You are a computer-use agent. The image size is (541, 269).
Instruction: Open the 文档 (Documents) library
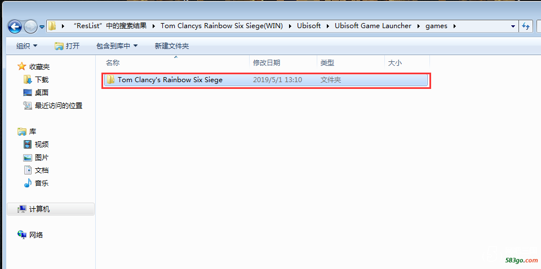[x=41, y=170]
